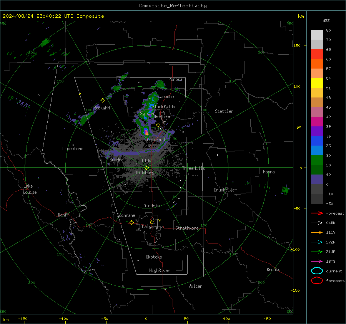
Task: Click the 'Sundre' map label
Action: click(116, 159)
